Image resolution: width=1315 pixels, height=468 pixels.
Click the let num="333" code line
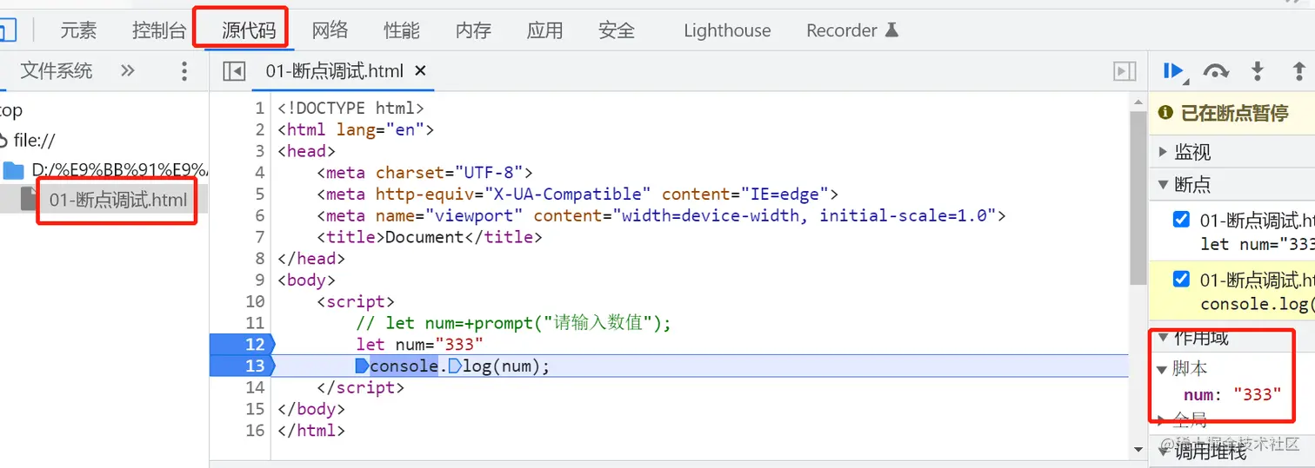(x=419, y=345)
